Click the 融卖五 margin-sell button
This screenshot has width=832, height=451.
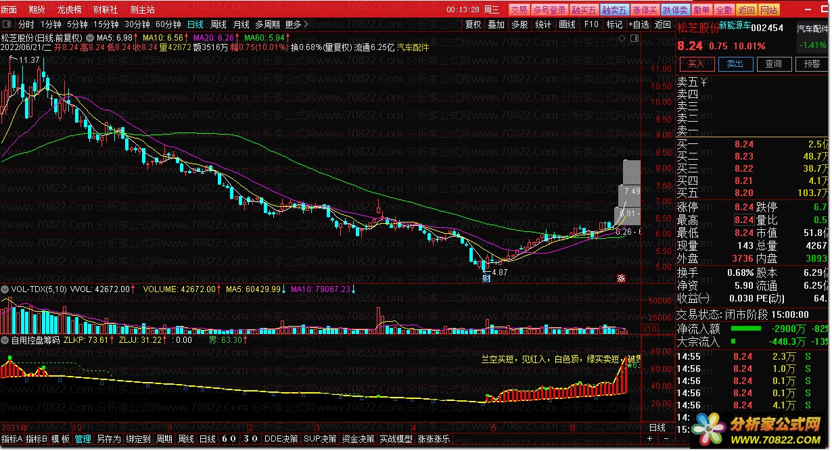(614, 9)
